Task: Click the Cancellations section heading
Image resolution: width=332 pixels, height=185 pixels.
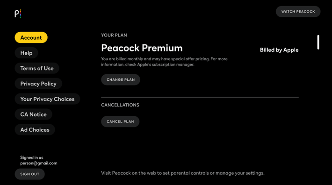Action: click(120, 105)
